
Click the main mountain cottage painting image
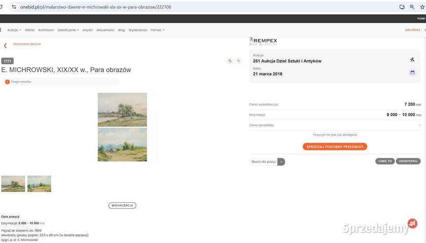pyautogui.click(x=122, y=145)
